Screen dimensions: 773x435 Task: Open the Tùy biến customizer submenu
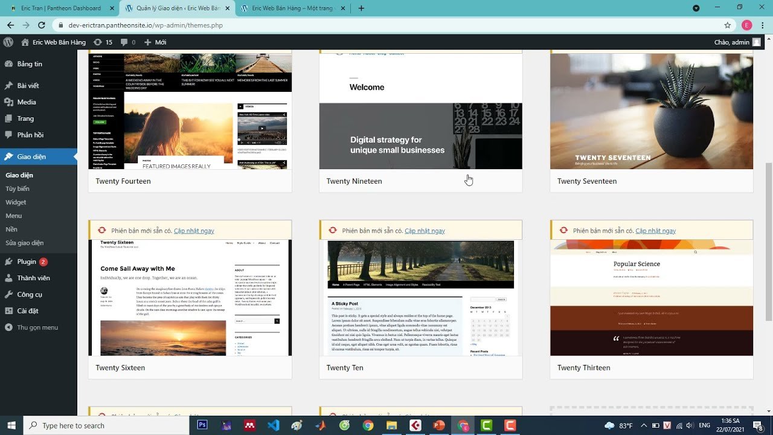18,188
